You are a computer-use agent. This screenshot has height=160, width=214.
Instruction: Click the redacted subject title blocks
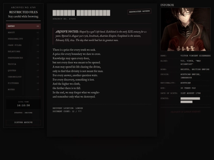(x=81, y=13)
